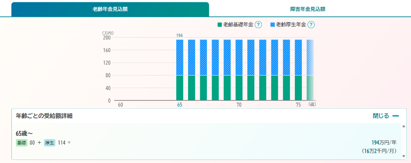Click the scrollbar down arrow in details panel

404,156
